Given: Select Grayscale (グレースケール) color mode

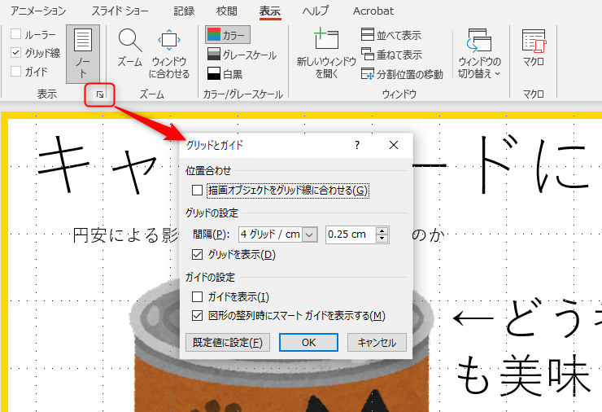Looking at the screenshot, I should click(x=213, y=55).
